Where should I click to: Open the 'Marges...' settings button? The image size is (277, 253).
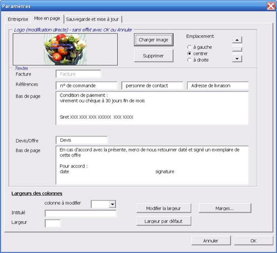pos(225,209)
